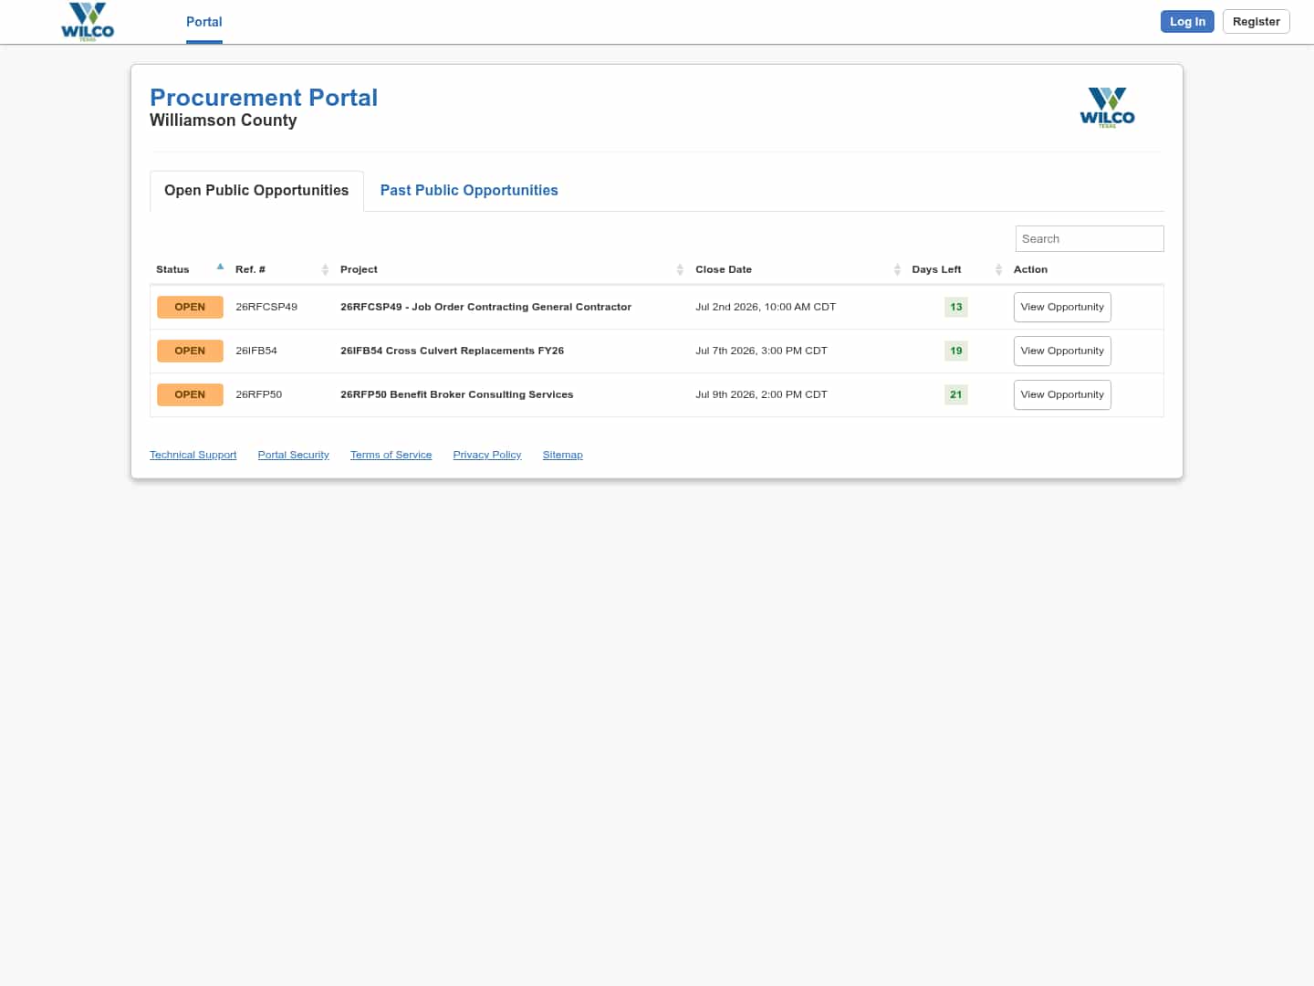Click the days left badge 19
The width and height of the screenshot is (1314, 986).
(956, 351)
